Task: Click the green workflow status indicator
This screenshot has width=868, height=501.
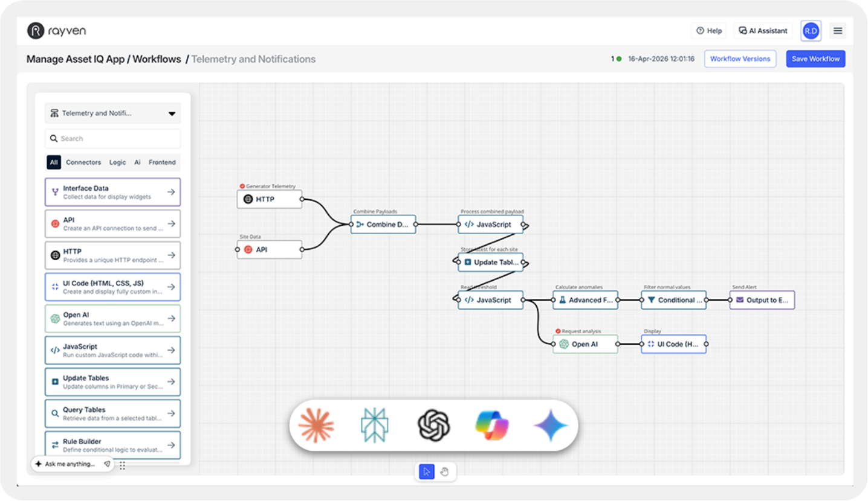Action: pyautogui.click(x=618, y=59)
